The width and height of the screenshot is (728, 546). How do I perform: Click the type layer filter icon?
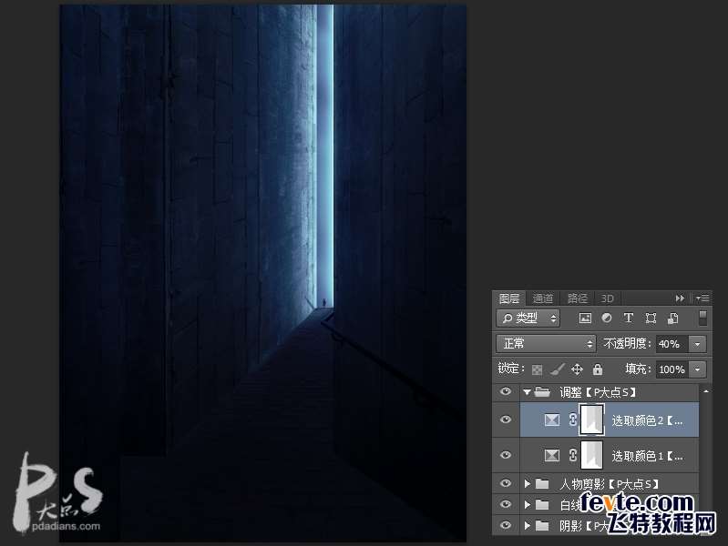(628, 318)
